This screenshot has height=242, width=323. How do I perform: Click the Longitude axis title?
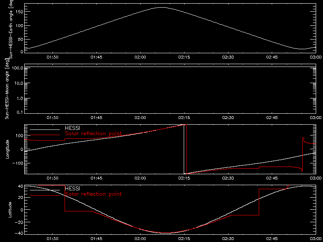8,149
